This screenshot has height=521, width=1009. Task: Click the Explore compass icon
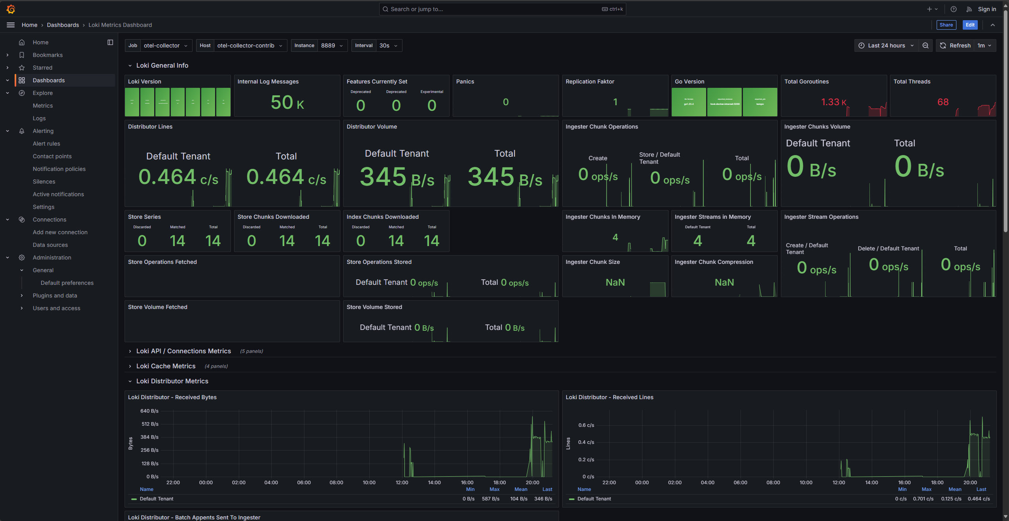click(22, 93)
